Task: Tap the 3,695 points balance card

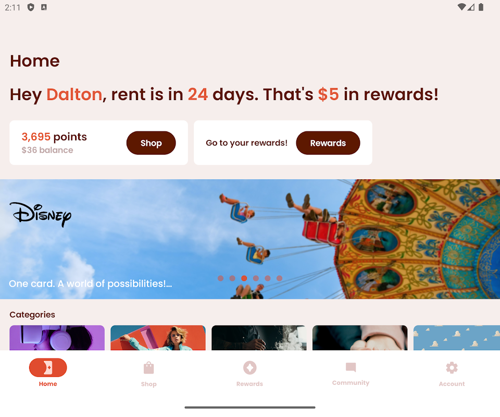Action: (x=98, y=143)
